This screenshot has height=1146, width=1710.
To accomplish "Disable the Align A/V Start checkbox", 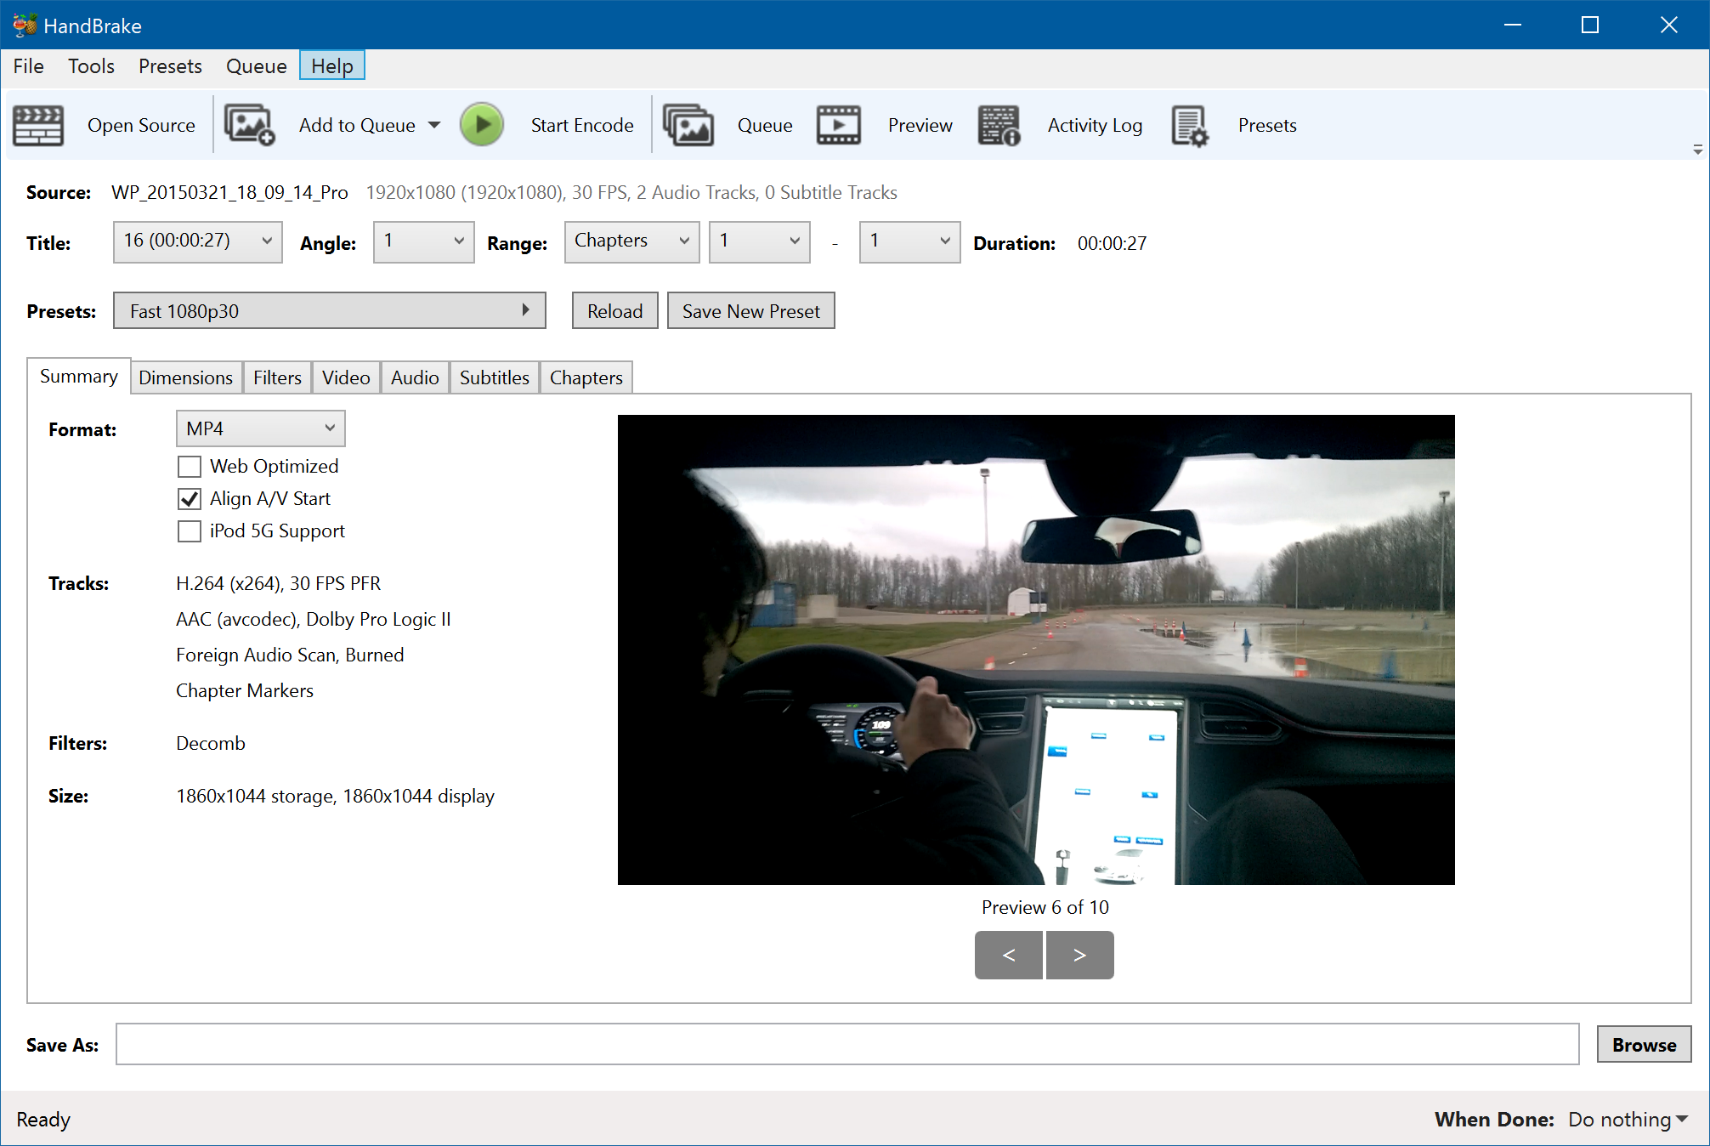I will click(x=190, y=499).
